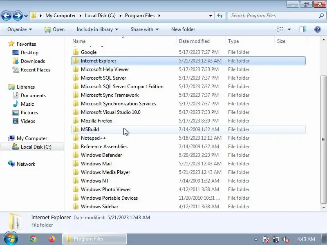Click the Search Program Files box
This screenshot has height=245, width=327.
pos(273,16)
